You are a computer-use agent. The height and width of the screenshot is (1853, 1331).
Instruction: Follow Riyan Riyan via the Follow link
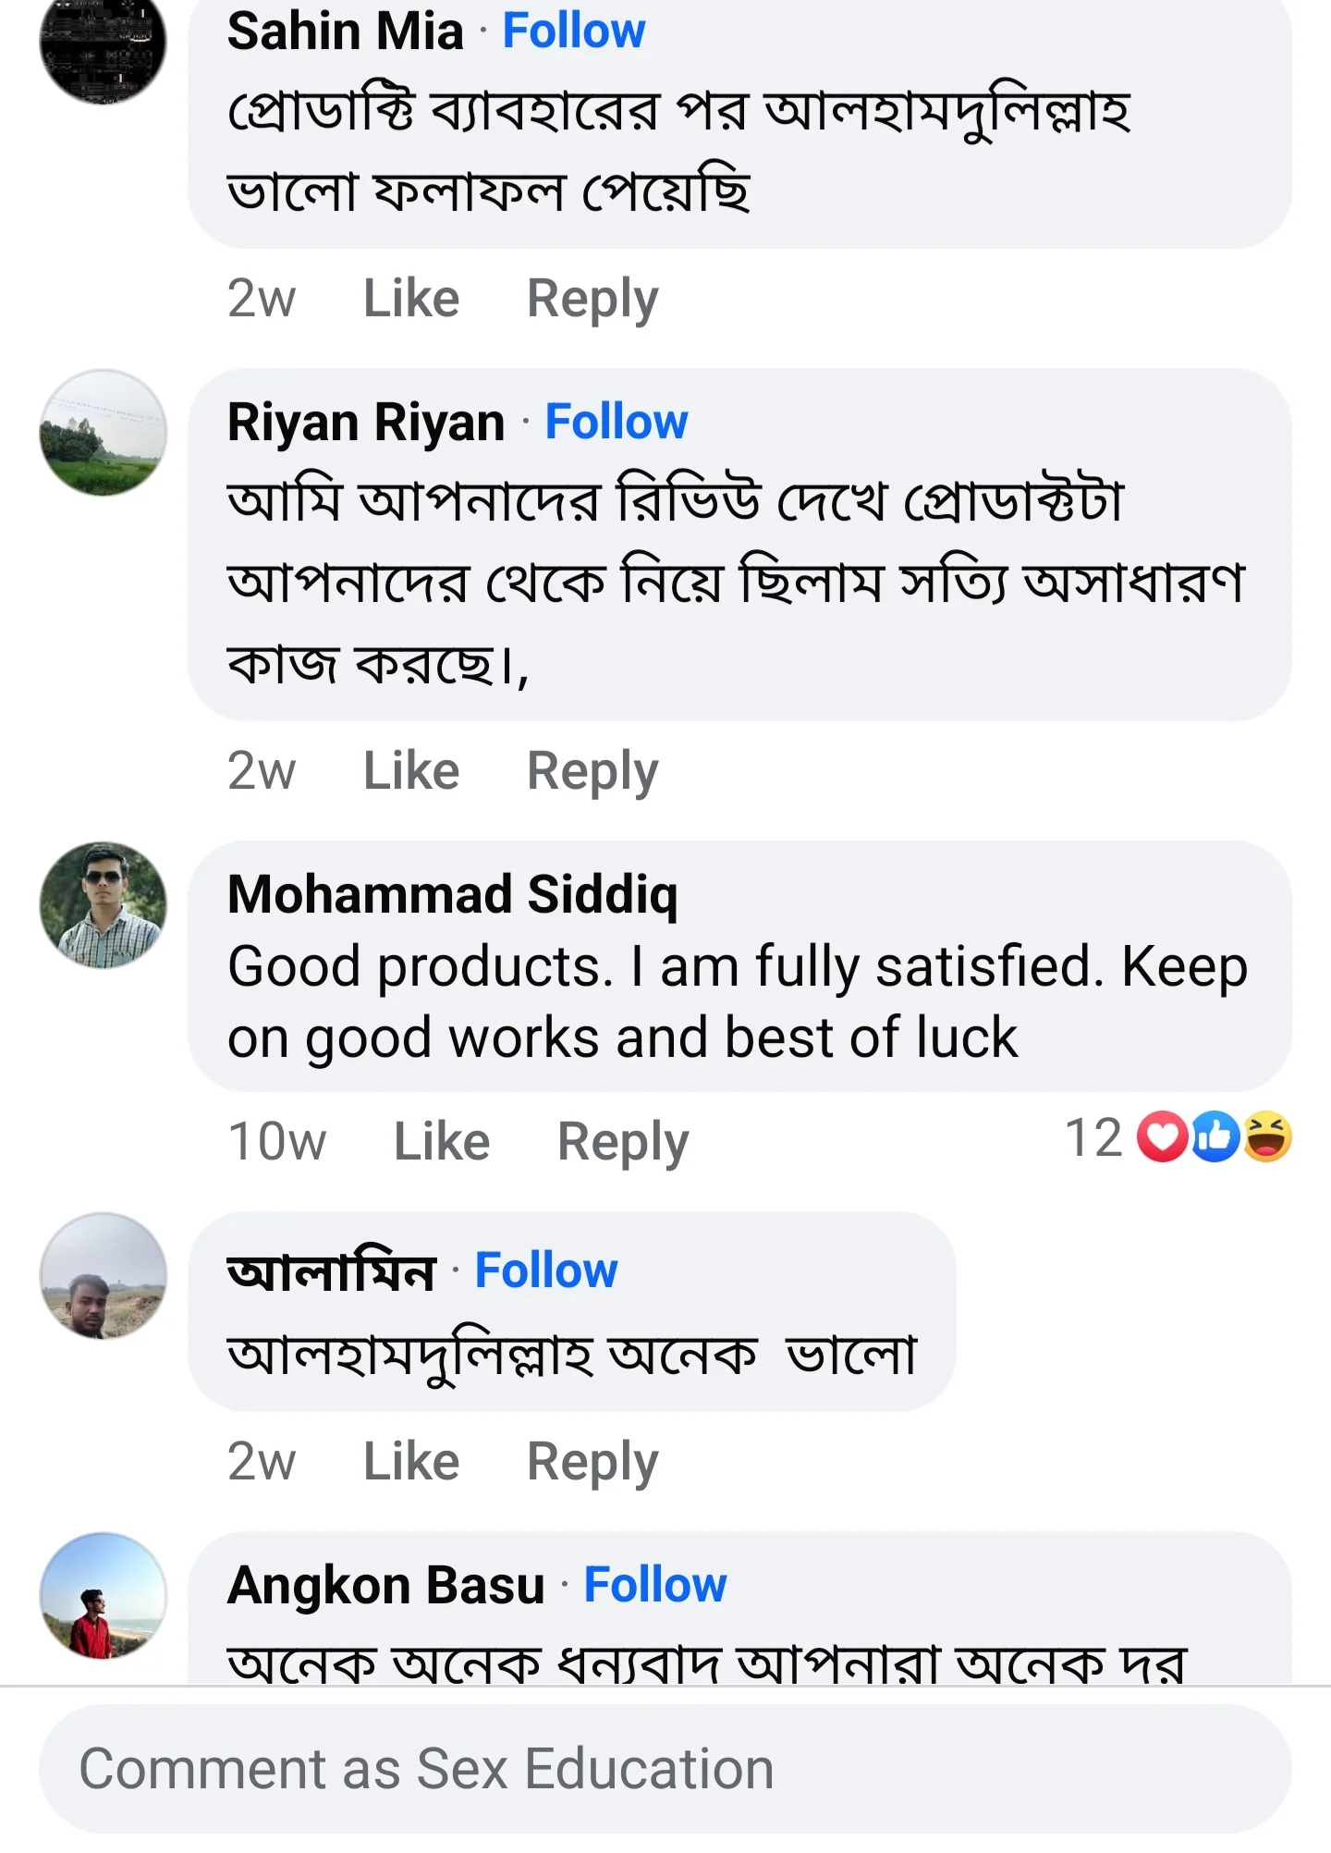pyautogui.click(x=615, y=422)
